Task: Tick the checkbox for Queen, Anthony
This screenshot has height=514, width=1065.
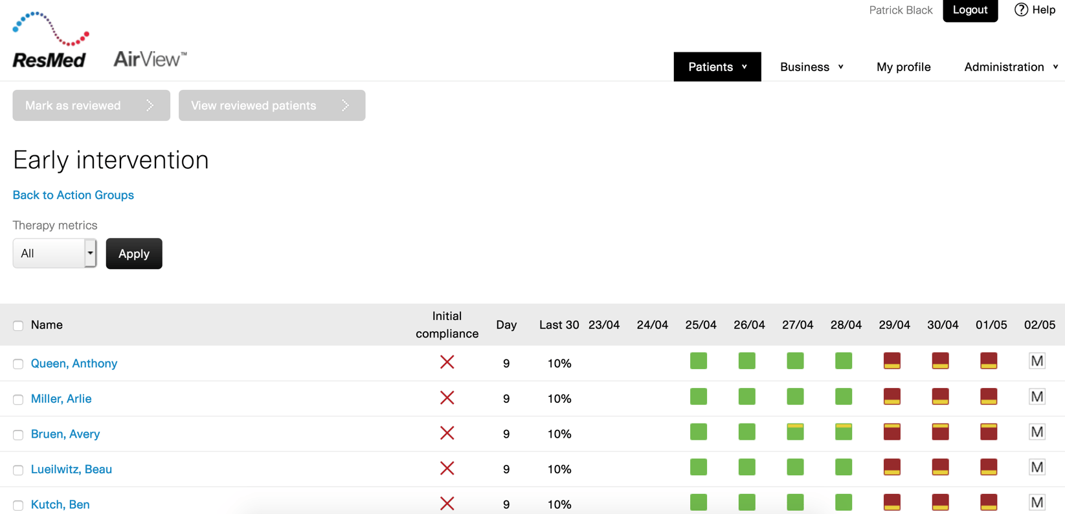Action: point(18,364)
